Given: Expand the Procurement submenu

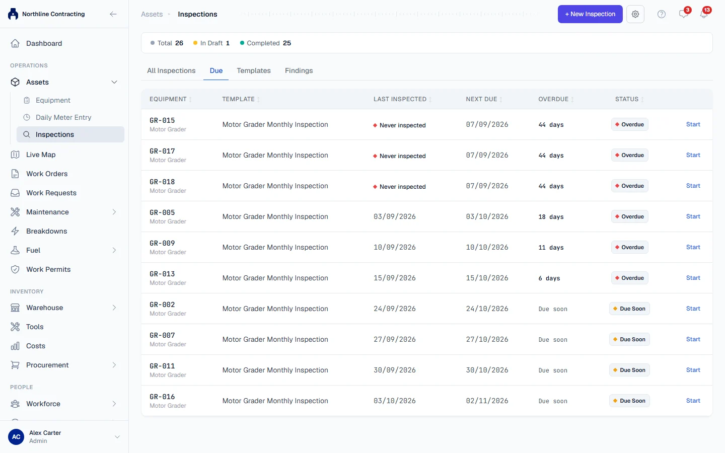Looking at the screenshot, I should 114,365.
